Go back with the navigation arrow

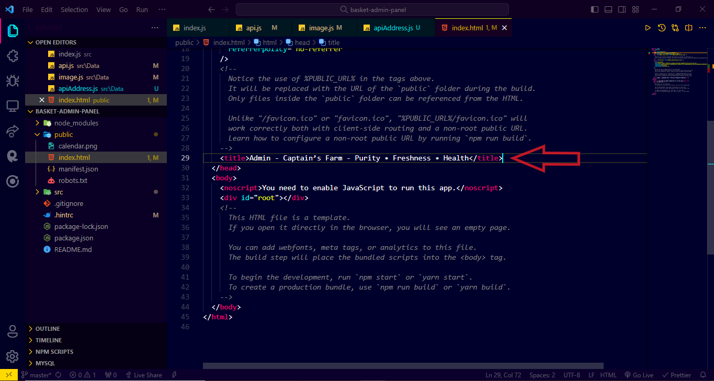pyautogui.click(x=211, y=9)
